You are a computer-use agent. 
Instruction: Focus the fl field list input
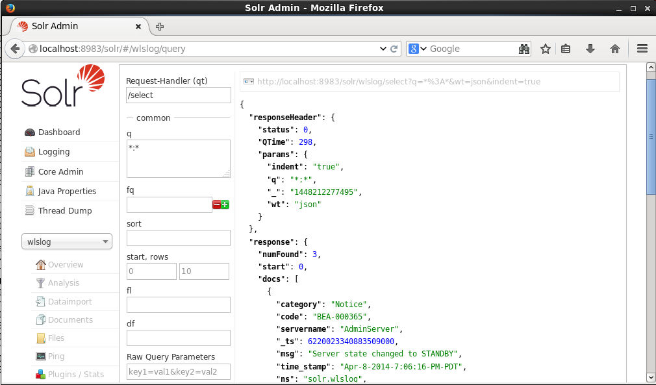[179, 304]
